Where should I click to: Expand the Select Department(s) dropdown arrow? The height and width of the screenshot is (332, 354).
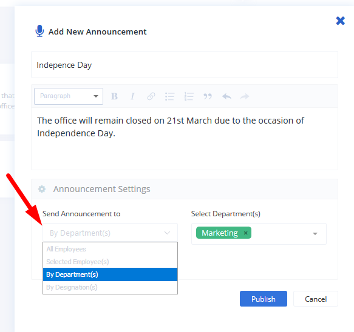pos(315,234)
